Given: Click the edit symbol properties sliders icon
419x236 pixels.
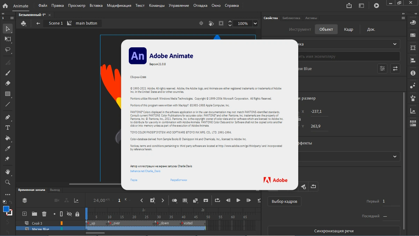Looking at the screenshot, I should pos(382,69).
